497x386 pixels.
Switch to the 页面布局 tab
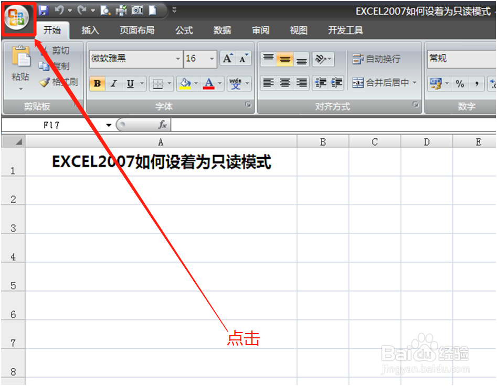(138, 30)
